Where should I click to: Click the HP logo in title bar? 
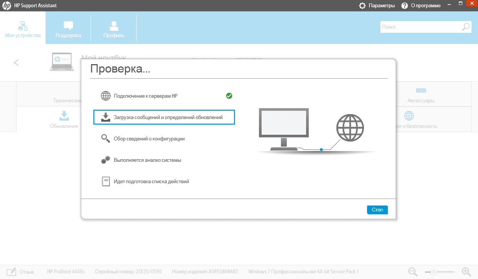[x=7, y=5]
